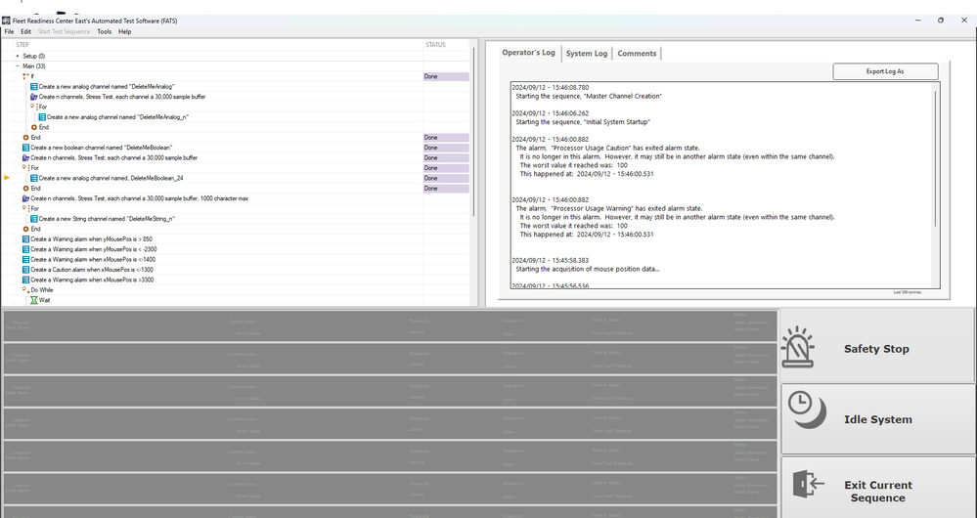
Task: Click the hourglass icon beside the Wait step
Action: click(x=34, y=301)
